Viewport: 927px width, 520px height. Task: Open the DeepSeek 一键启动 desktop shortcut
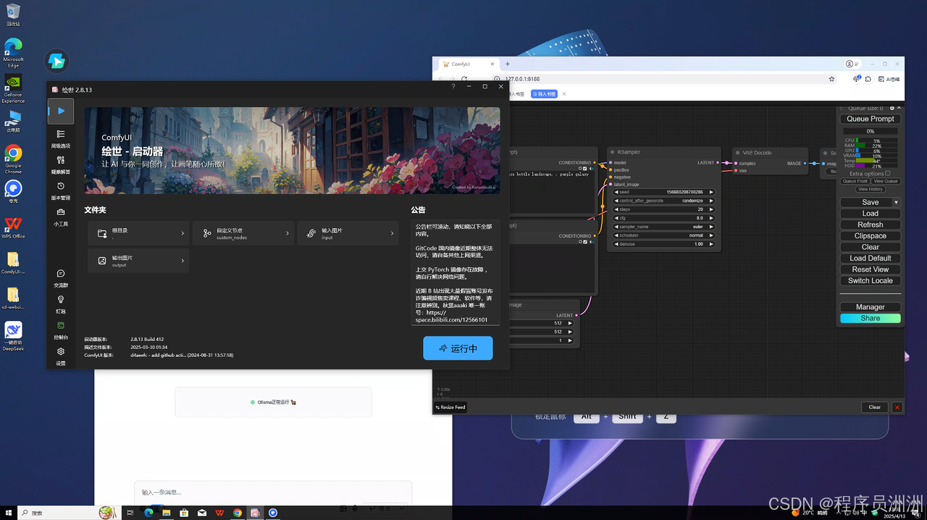[13, 336]
